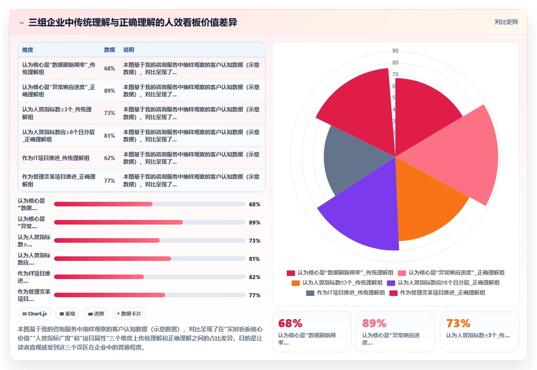Open the 73% data card

click(x=479, y=332)
